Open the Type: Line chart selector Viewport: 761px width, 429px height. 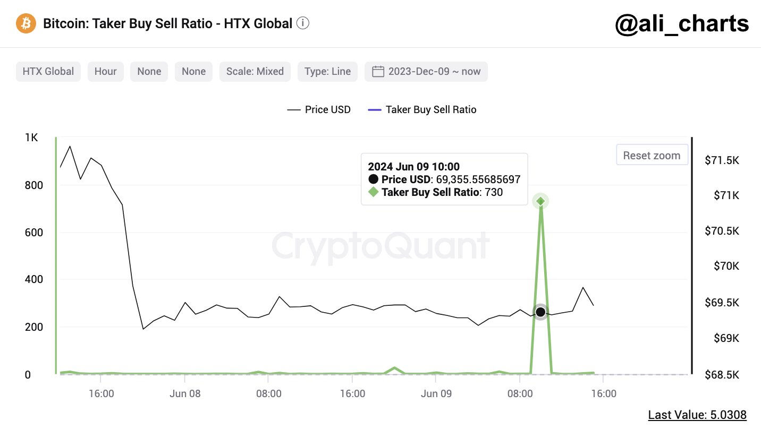tap(327, 72)
